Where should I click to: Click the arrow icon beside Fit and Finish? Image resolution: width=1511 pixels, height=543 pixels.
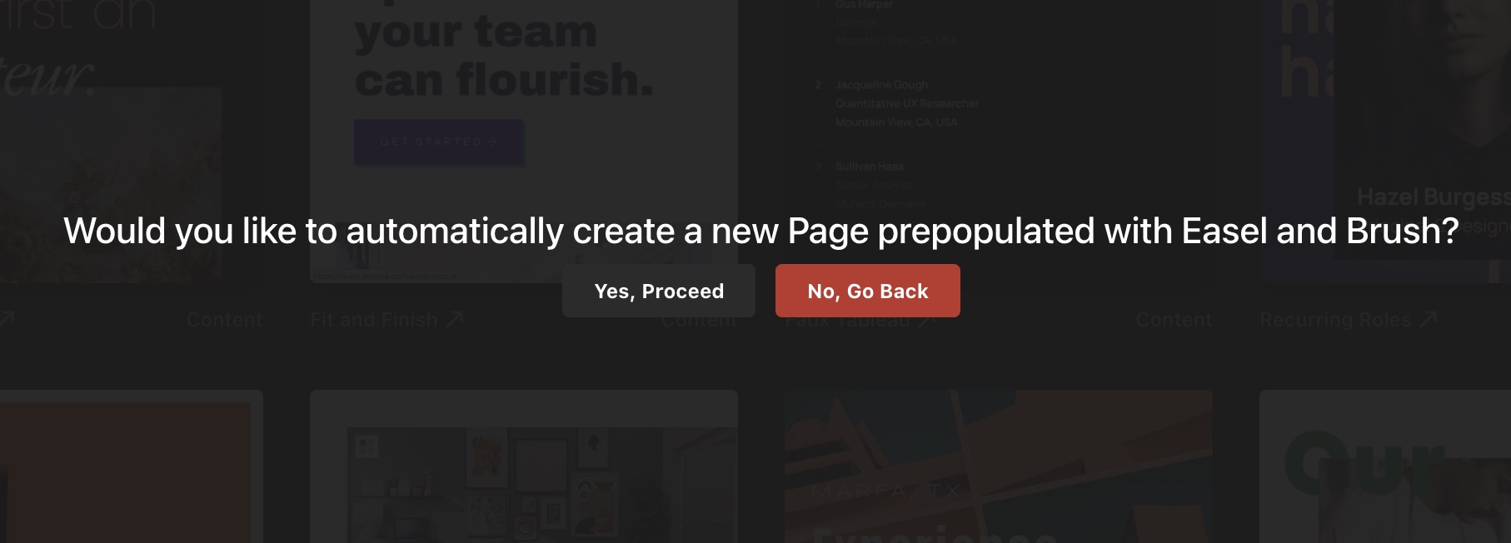(x=455, y=319)
